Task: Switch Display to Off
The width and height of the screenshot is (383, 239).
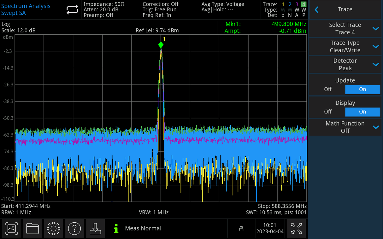Action: click(327, 112)
